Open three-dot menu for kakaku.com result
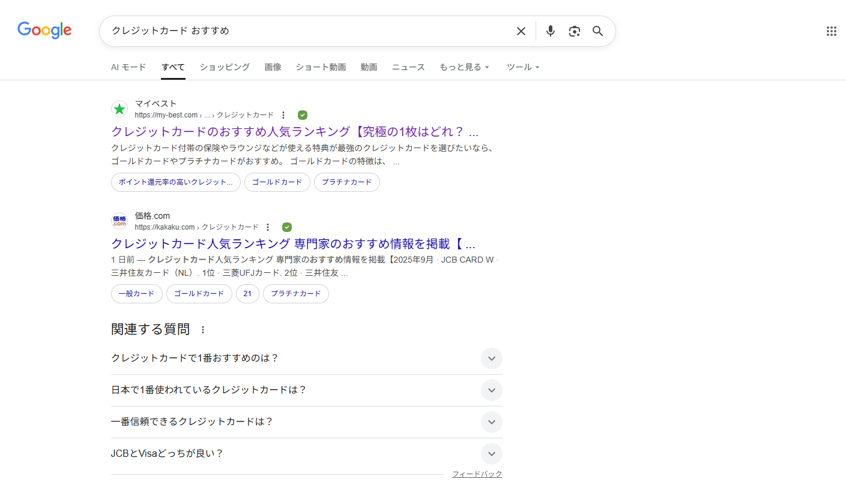This screenshot has width=846, height=503. click(x=268, y=227)
